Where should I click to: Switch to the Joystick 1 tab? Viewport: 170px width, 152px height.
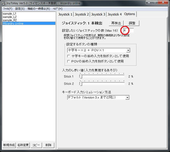[65, 14]
